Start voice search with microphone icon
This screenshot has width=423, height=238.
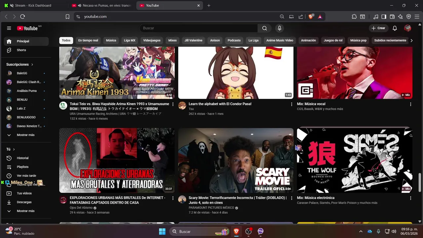280,28
